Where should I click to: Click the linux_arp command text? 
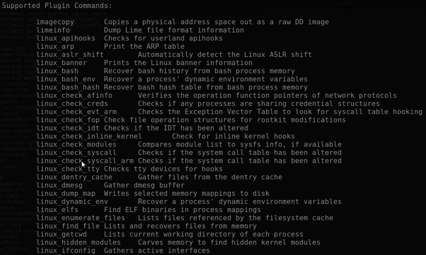pos(55,46)
